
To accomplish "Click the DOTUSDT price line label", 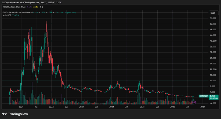I will [203, 96].
